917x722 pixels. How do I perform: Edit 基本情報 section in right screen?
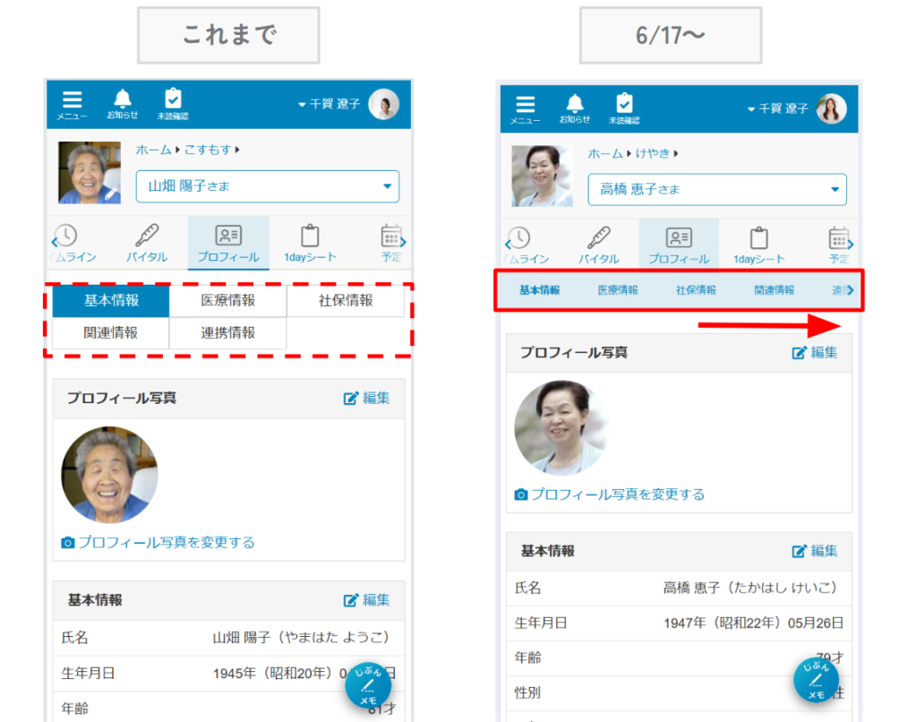click(x=815, y=551)
